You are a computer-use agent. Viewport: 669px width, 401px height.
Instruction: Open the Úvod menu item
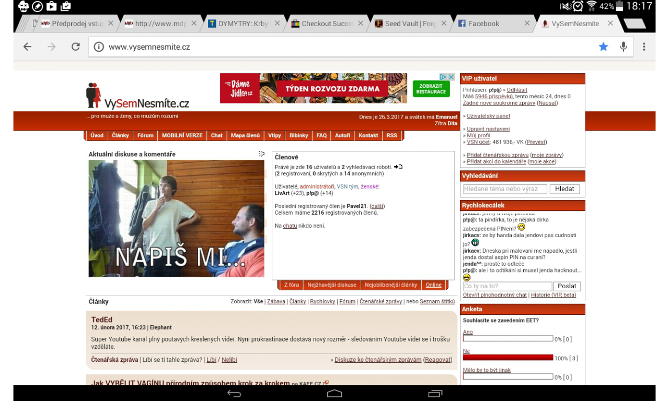[x=97, y=135]
